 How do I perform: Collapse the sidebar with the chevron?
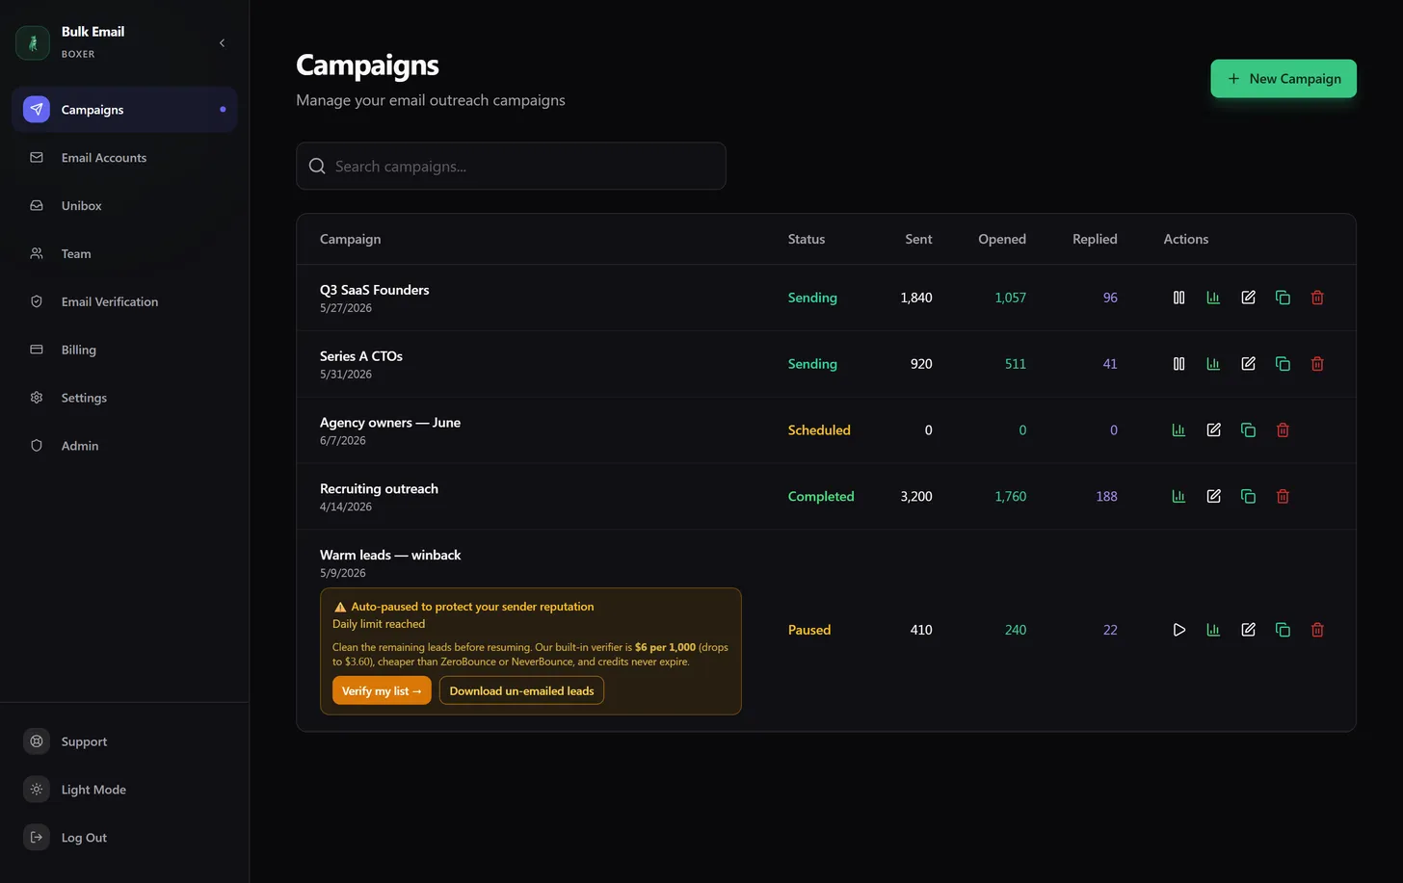222,42
